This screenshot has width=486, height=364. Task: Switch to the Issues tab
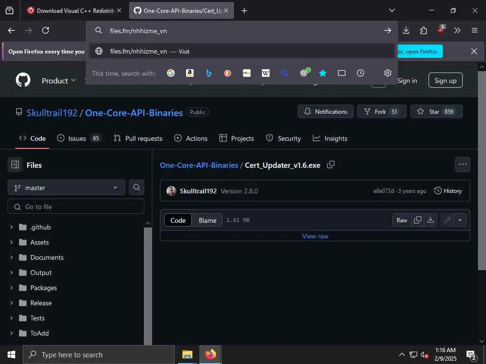[79, 138]
